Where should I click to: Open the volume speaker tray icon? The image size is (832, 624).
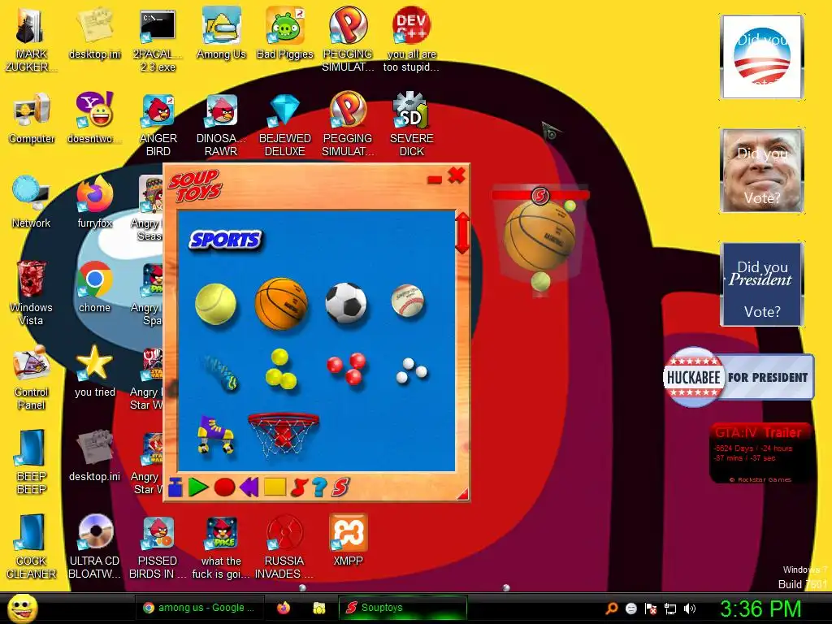click(690, 609)
